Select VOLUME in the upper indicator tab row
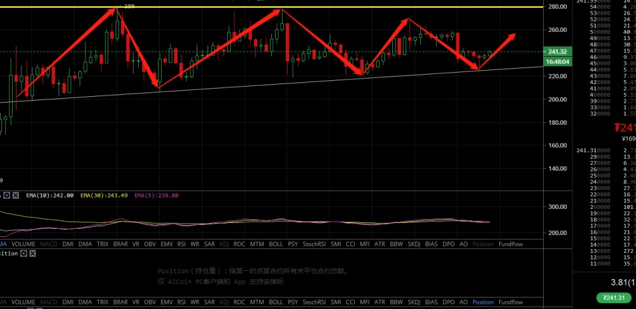This screenshot has height=309, width=636. [x=24, y=244]
